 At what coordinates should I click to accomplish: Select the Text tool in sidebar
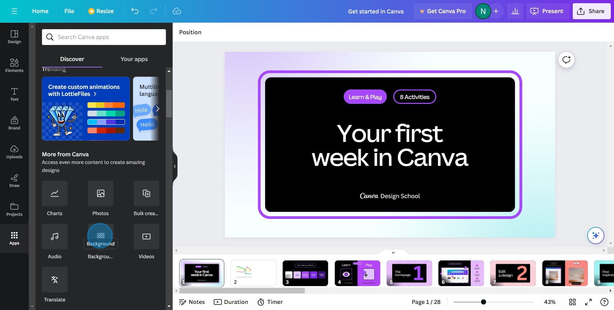pos(14,95)
